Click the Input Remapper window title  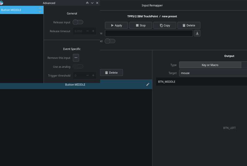pos(152,5)
